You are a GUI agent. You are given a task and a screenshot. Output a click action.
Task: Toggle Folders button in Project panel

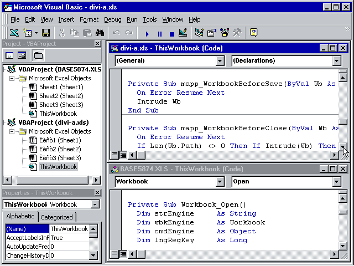coord(38,55)
